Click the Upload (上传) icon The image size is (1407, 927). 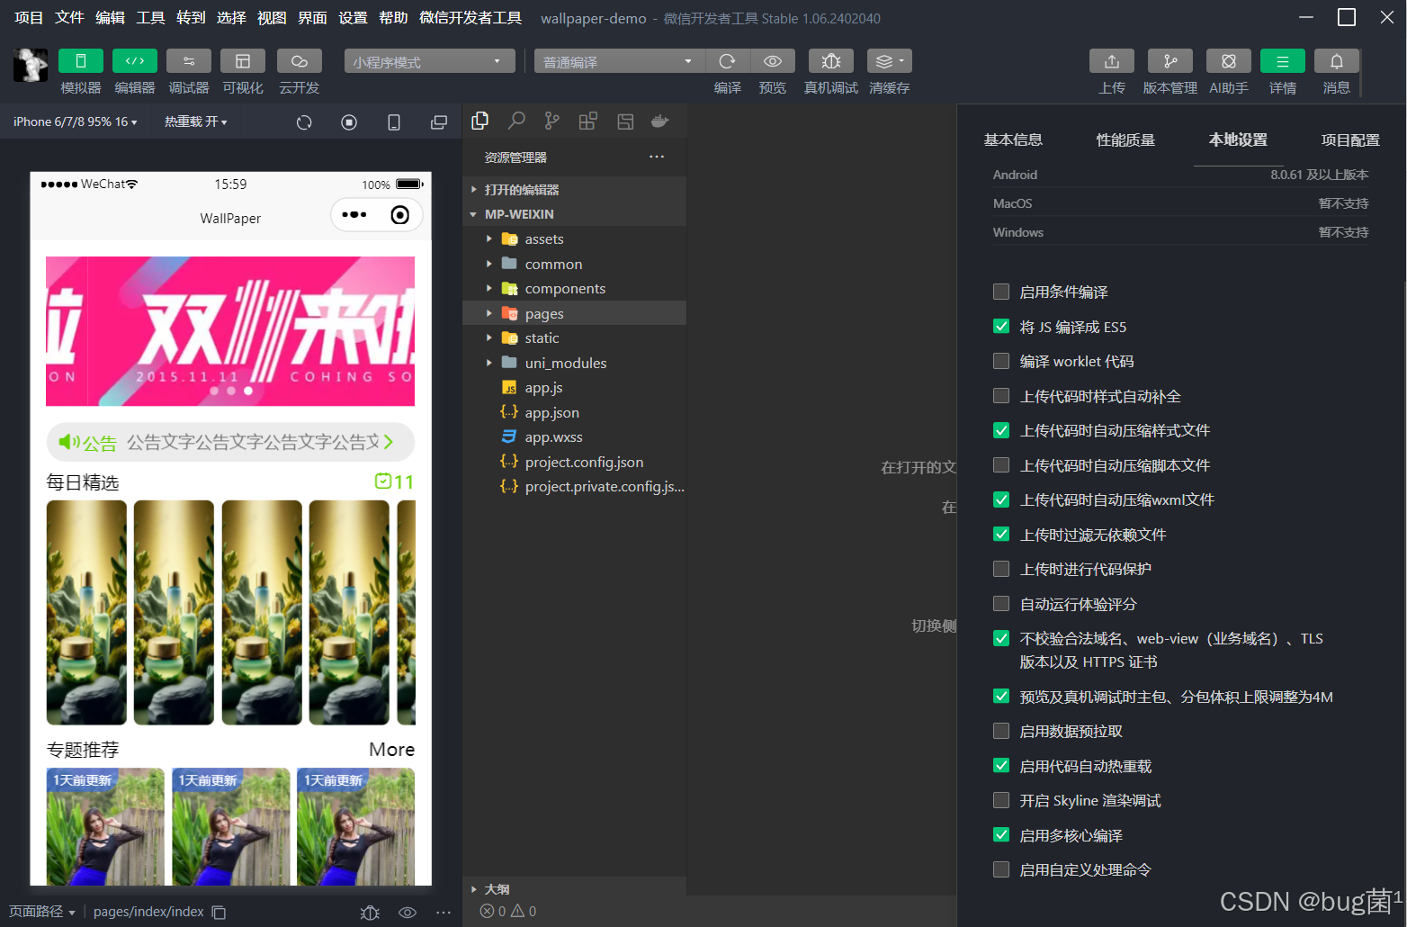point(1112,61)
